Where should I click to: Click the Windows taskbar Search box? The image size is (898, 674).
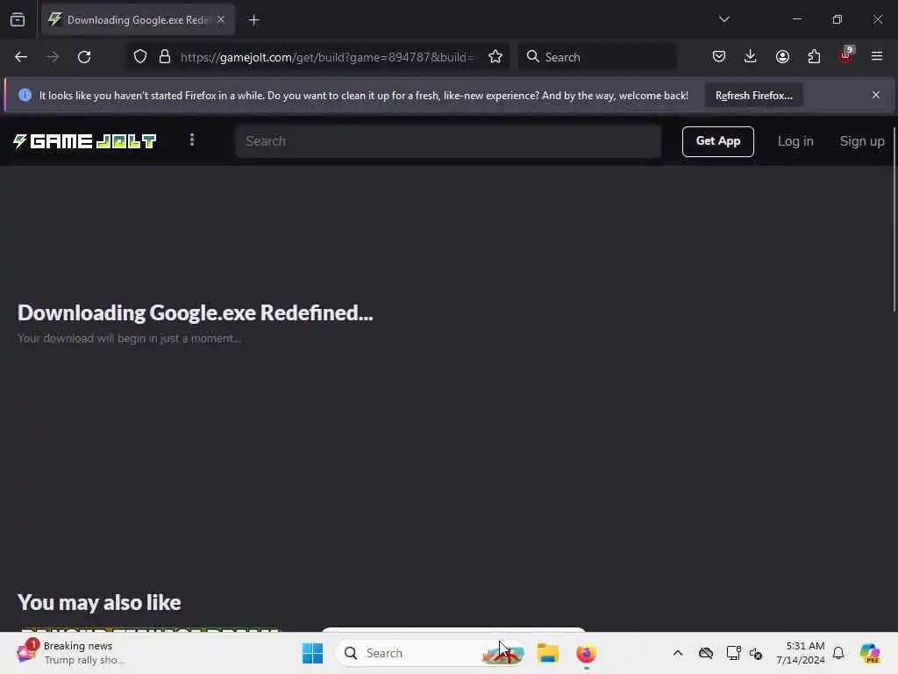(431, 653)
